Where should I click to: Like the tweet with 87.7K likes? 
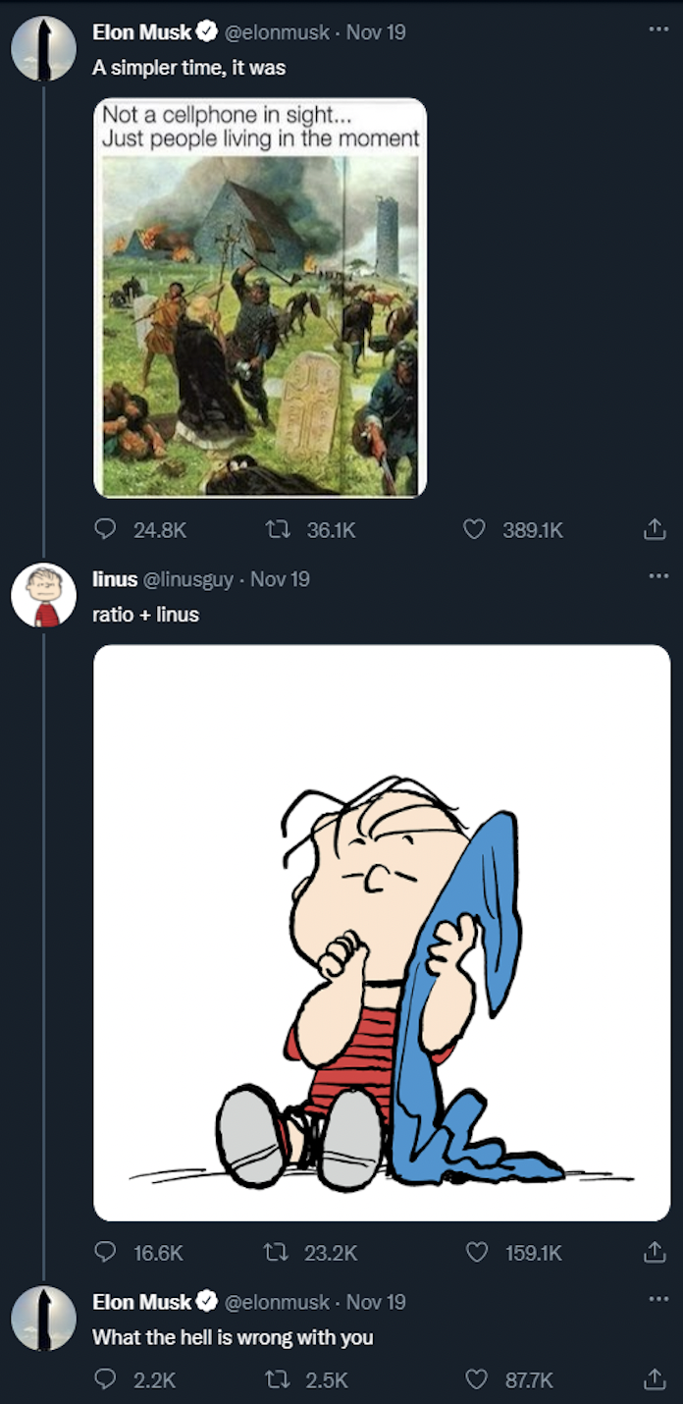pos(475,1379)
